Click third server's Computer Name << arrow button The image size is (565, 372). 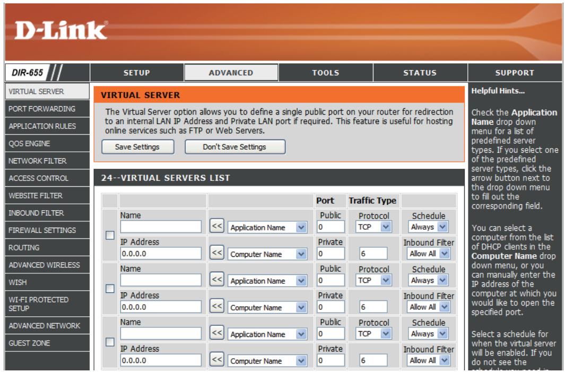(217, 359)
